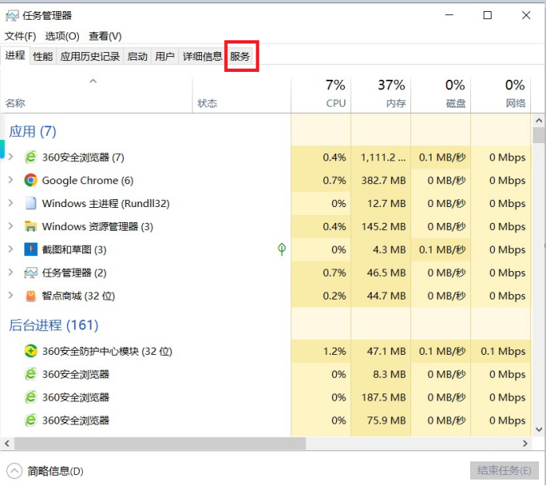This screenshot has height=486, width=546.
Task: Expand the 360安全浏览器 (7) group
Action: pyautogui.click(x=11, y=157)
